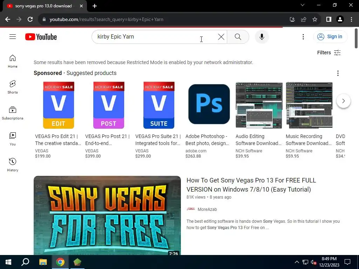The width and height of the screenshot is (359, 269).
Task: Open the Windows notification center
Action: click(x=347, y=262)
